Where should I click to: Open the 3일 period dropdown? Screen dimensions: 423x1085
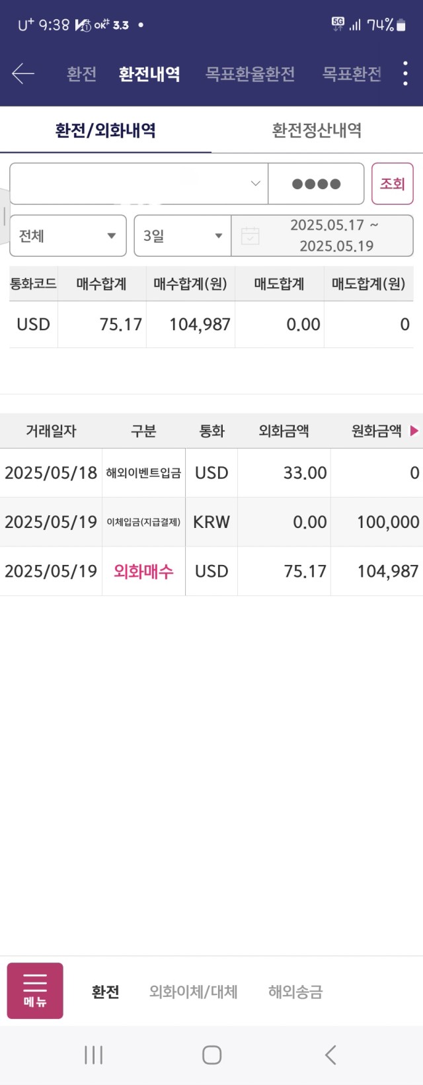coord(182,236)
